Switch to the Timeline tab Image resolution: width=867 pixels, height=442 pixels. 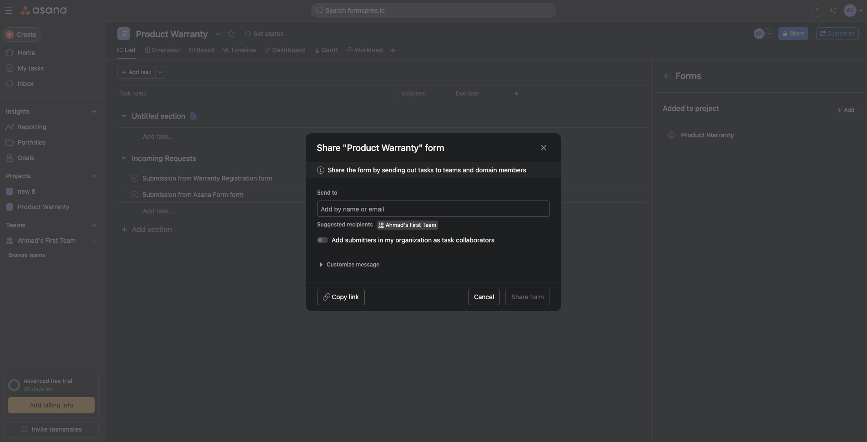pyautogui.click(x=240, y=50)
